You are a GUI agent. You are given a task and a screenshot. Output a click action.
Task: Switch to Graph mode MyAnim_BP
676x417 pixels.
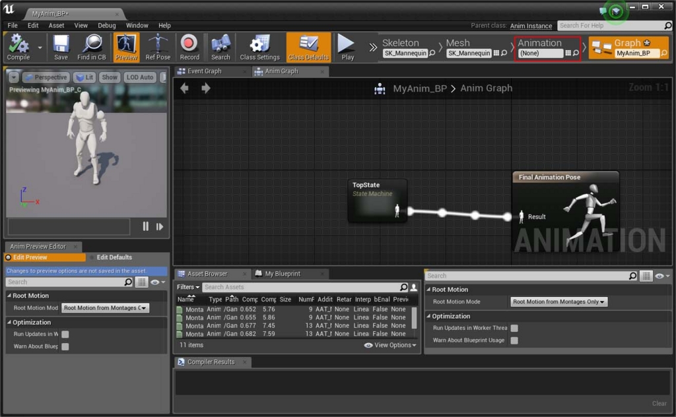(x=628, y=48)
